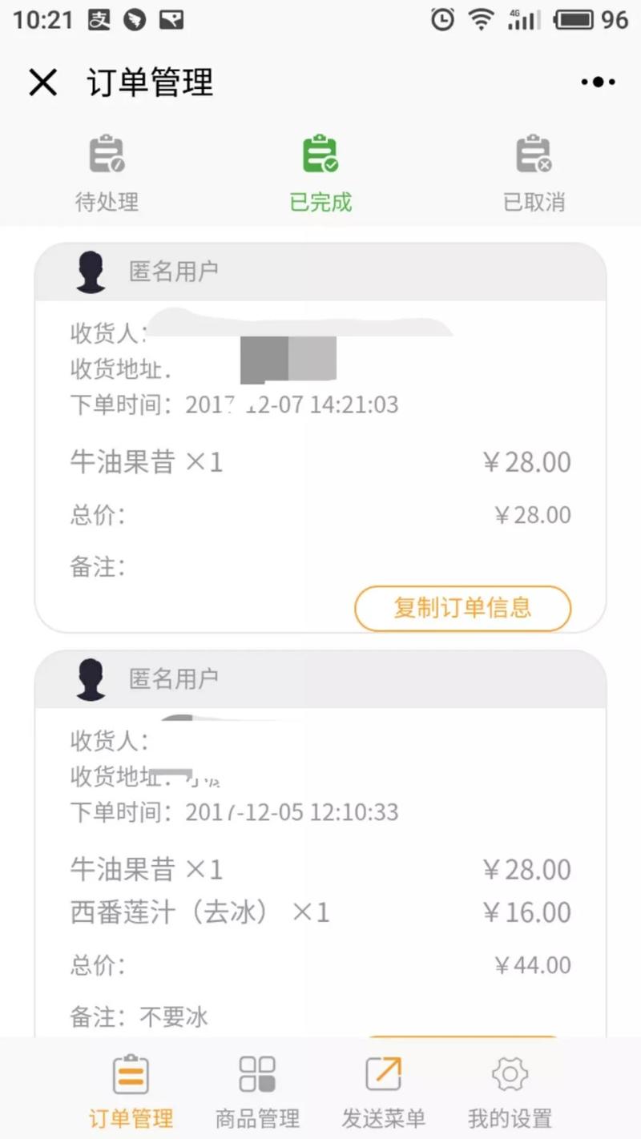Click 复制订单信息 button on first order
The height and width of the screenshot is (1139, 641).
click(x=463, y=608)
